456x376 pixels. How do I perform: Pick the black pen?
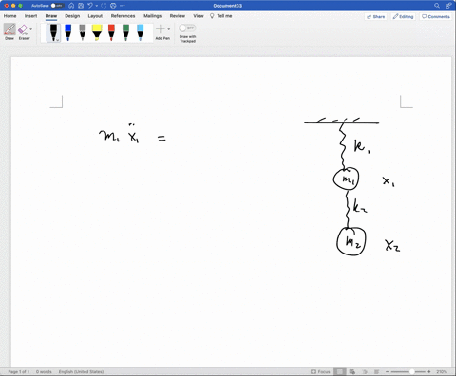click(53, 32)
